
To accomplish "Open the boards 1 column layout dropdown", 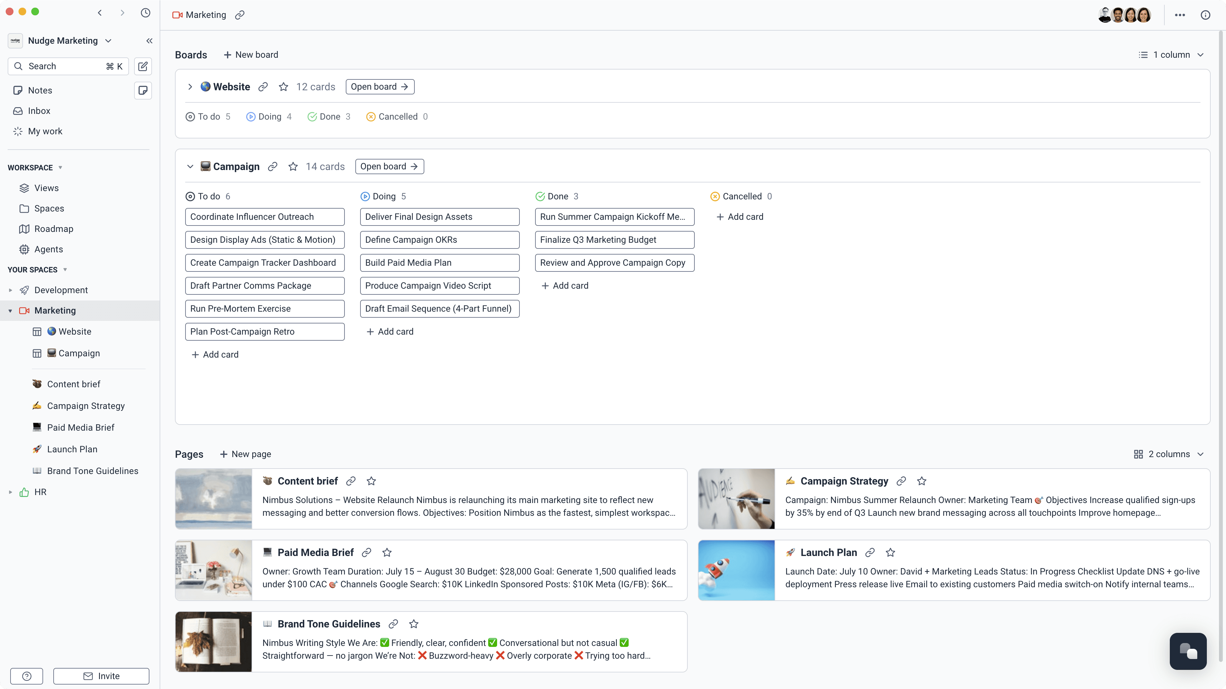I will 1171,55.
